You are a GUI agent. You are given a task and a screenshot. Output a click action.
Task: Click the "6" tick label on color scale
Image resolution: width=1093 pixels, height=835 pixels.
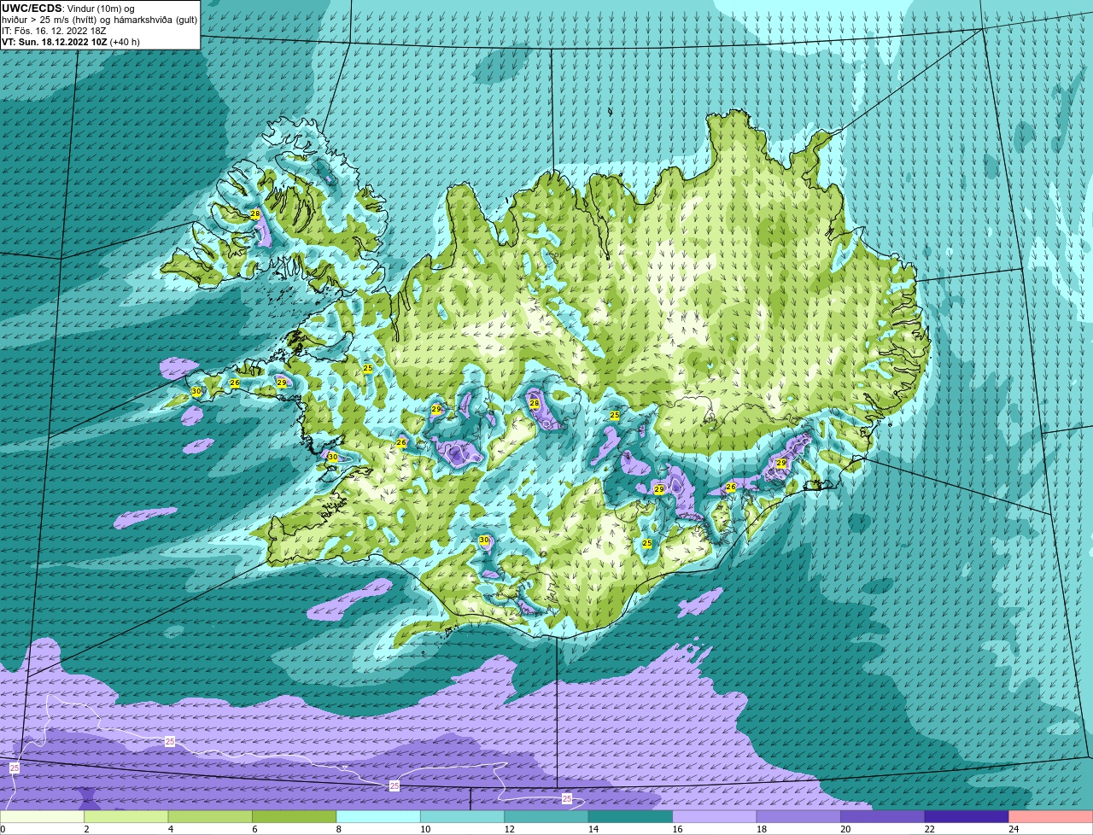tap(254, 828)
